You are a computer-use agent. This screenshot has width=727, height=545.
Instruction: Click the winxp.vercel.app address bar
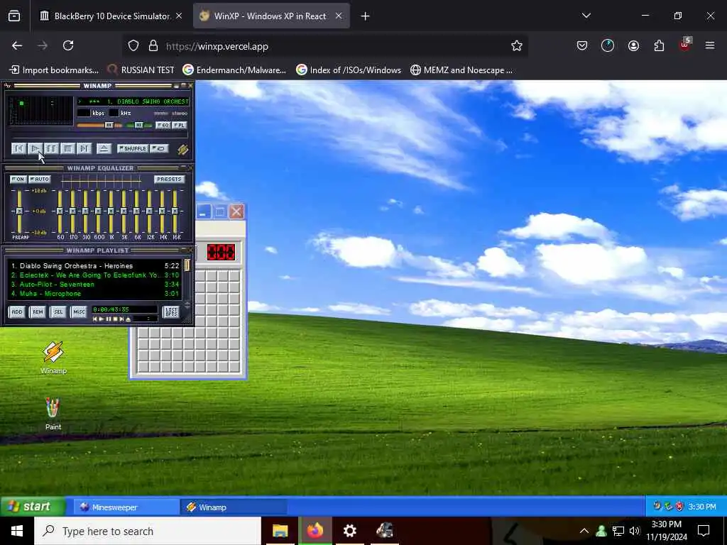[324, 46]
